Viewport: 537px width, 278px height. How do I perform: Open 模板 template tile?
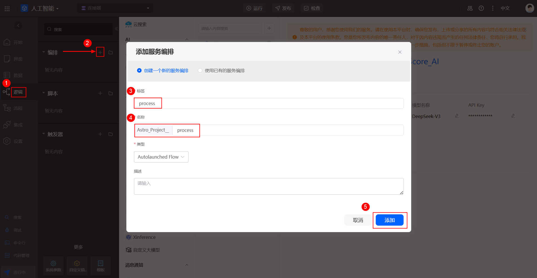pos(100,266)
